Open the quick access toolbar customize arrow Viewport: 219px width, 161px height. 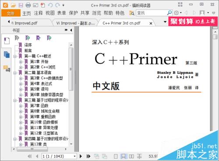64,5
